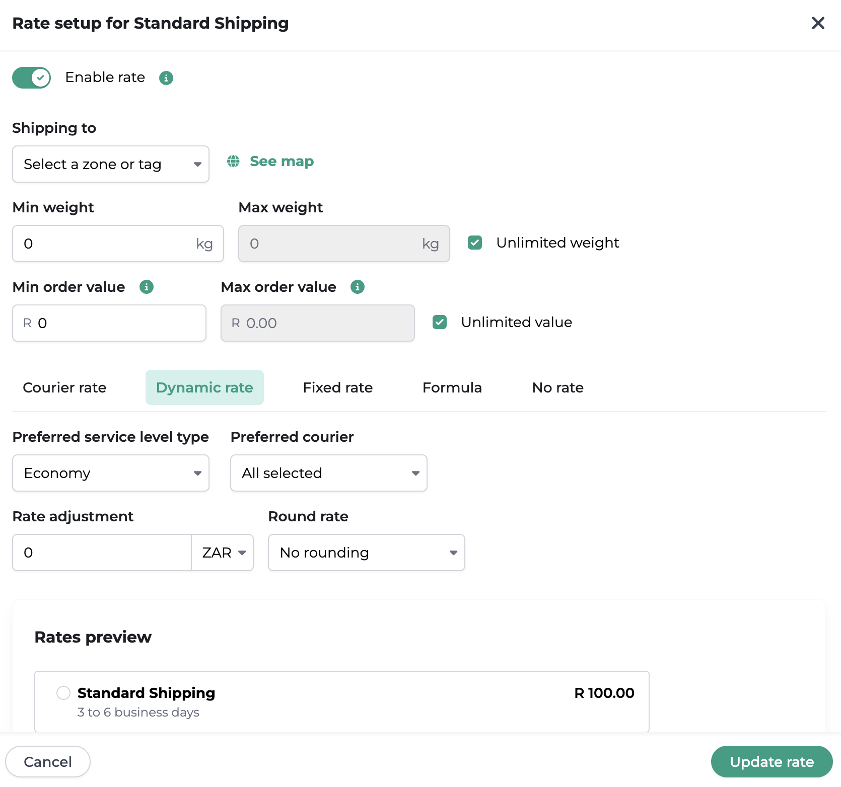Viewport: 841px width, 787px height.
Task: Click the Unlimited value label
Action: [517, 322]
